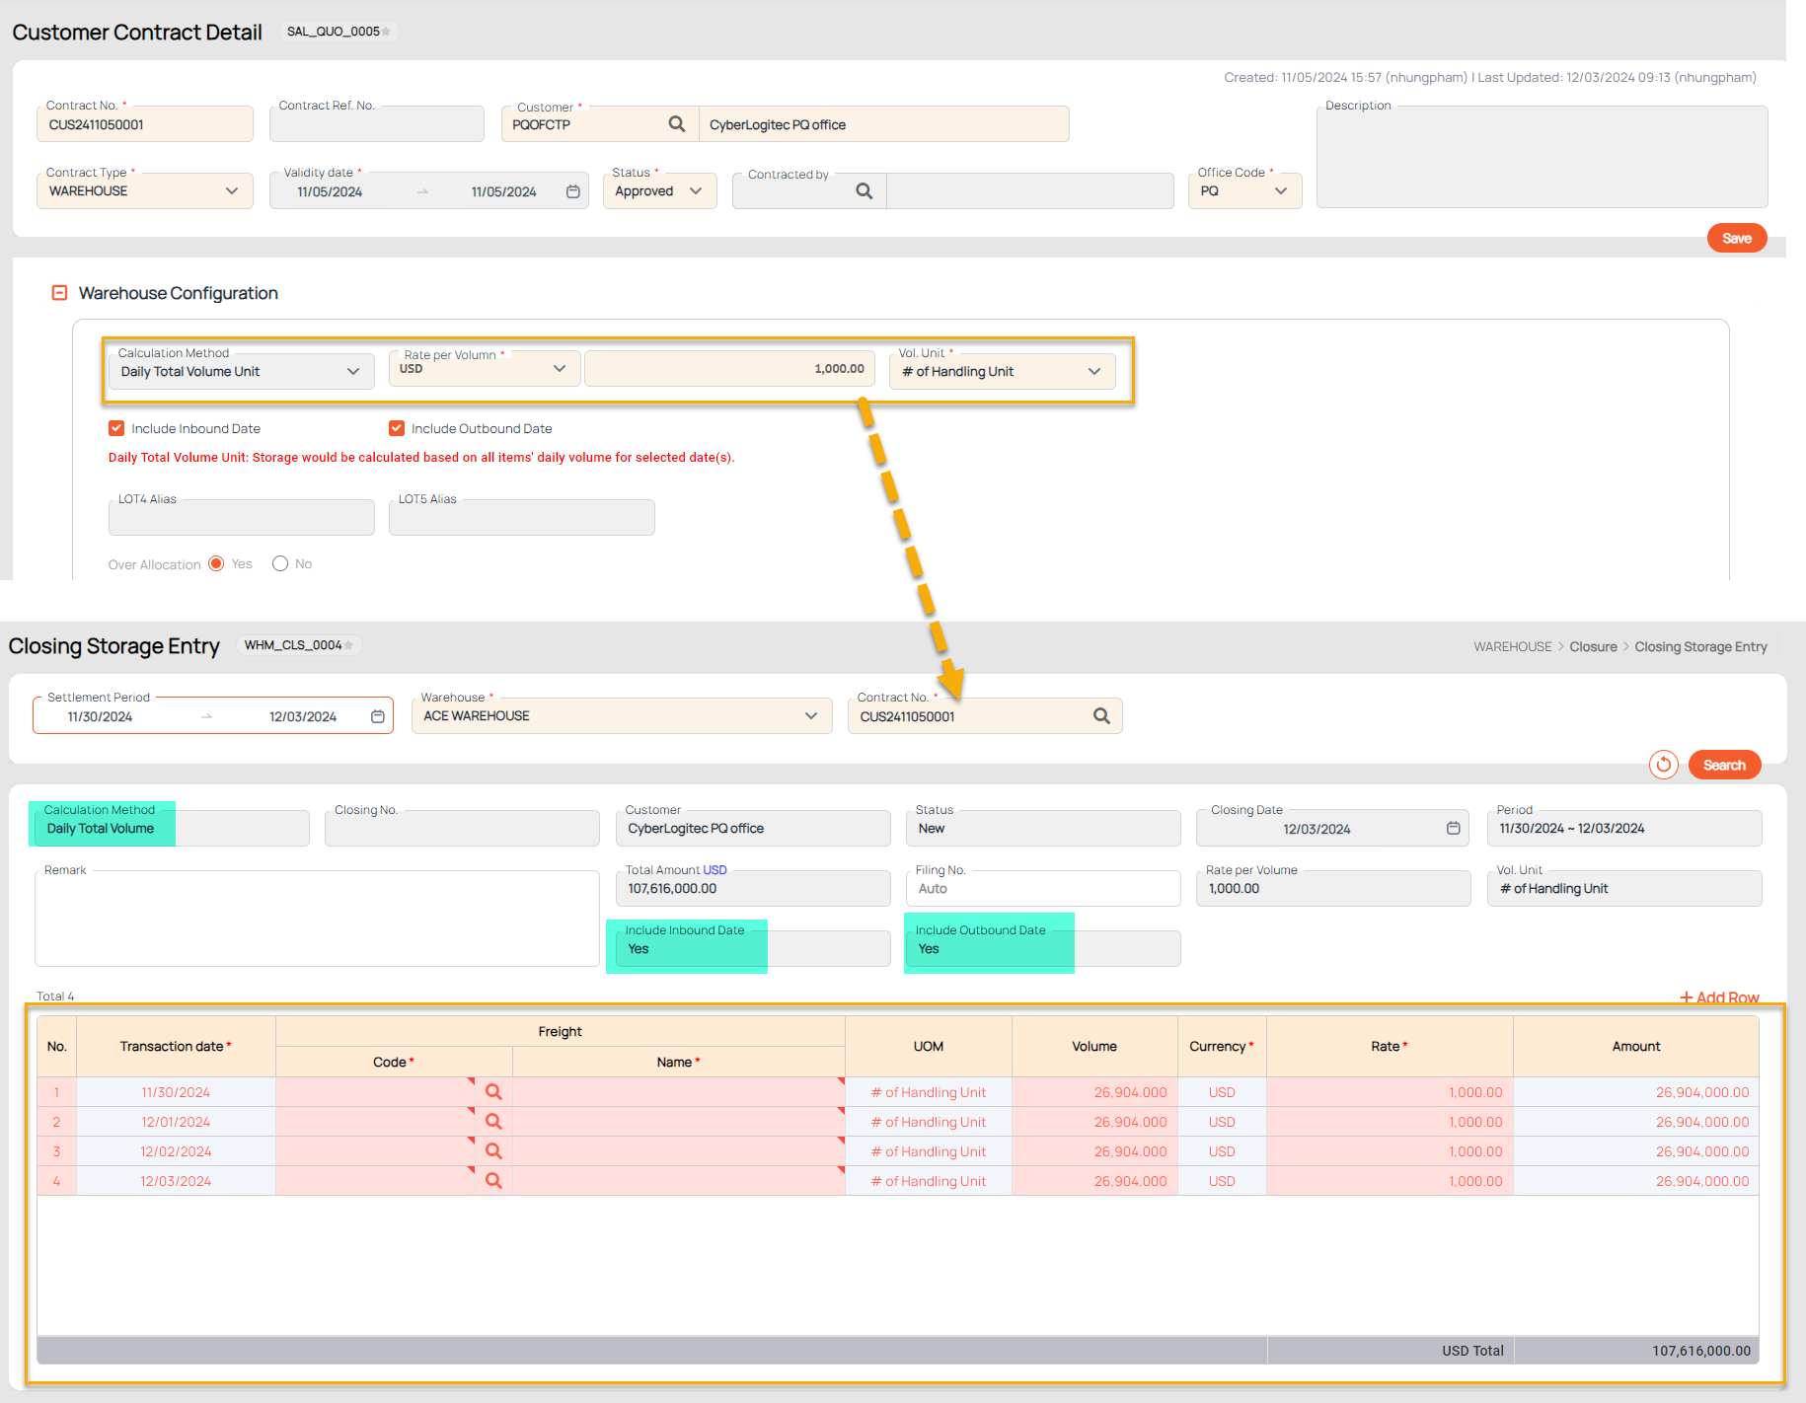The width and height of the screenshot is (1806, 1403).
Task: Uncheck Include Outbound Date checkbox
Action: (397, 428)
